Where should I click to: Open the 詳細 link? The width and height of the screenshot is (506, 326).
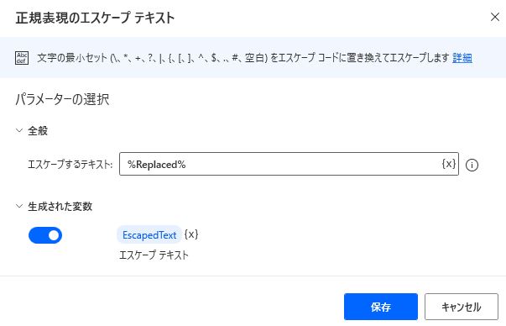[x=462, y=58]
